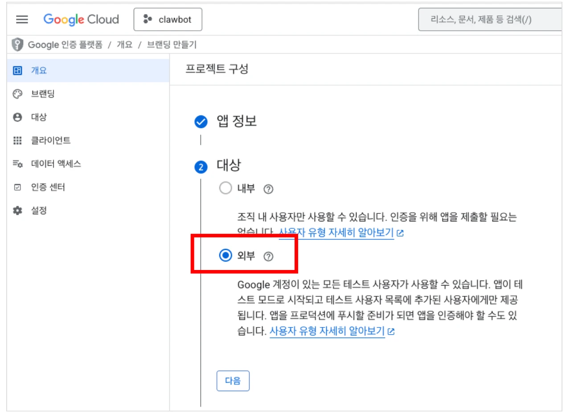The image size is (566, 417).
Task: Click help icon next to 내부
Action: [x=268, y=189]
